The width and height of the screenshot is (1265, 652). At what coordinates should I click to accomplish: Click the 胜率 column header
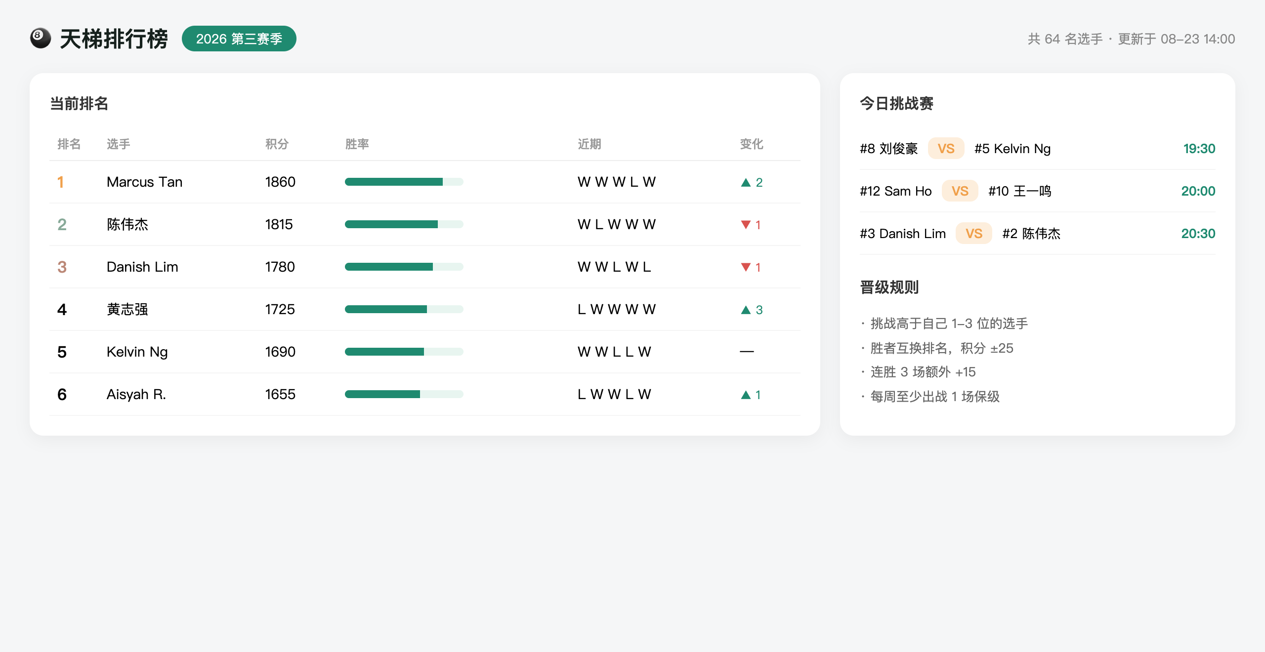point(357,144)
